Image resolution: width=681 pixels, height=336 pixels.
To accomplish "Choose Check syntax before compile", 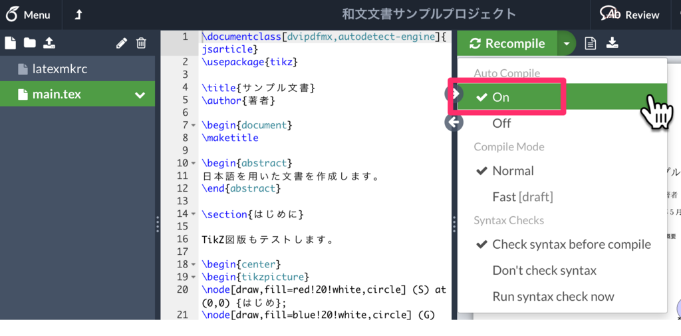I will click(562, 244).
